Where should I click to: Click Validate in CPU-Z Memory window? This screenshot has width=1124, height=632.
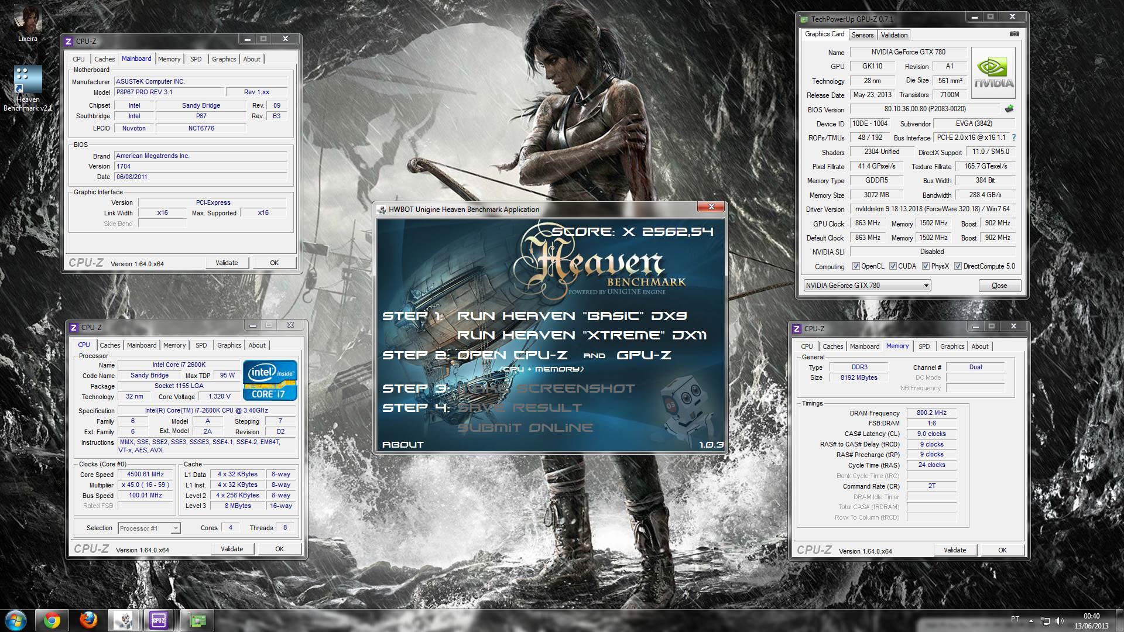955,550
